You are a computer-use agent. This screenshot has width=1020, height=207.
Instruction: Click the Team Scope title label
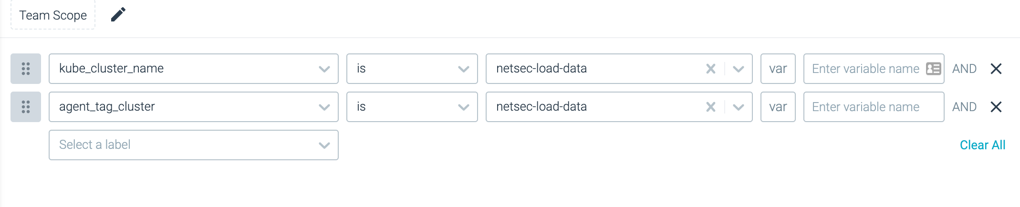point(53,15)
